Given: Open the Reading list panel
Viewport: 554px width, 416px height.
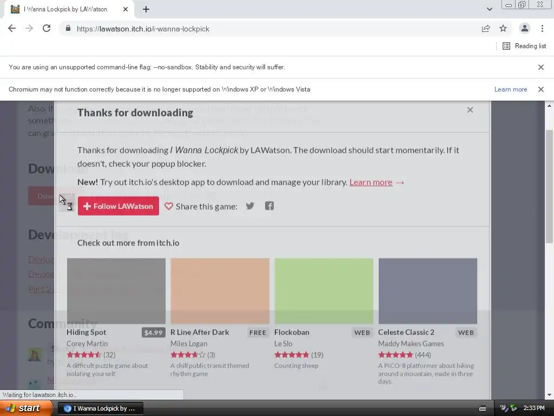Looking at the screenshot, I should 524,46.
